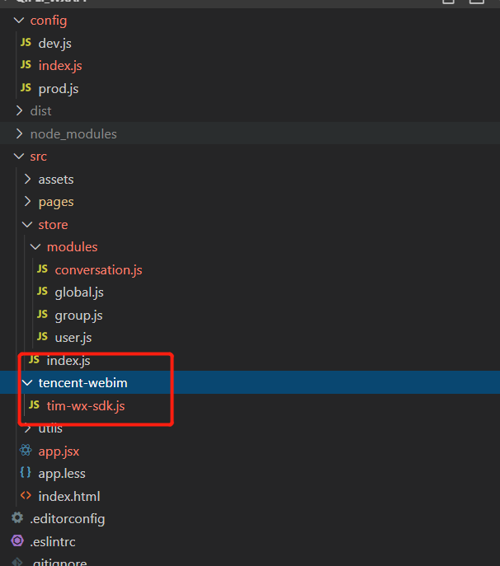Open index.html file
The width and height of the screenshot is (500, 566).
coord(69,497)
